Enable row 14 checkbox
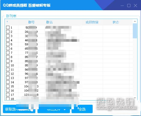 [8, 82]
